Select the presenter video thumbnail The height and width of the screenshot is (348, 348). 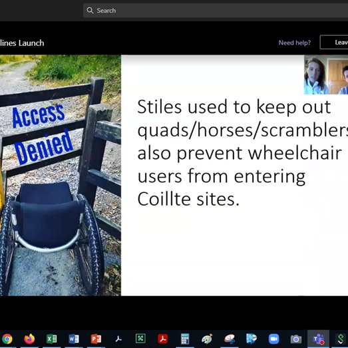(326, 75)
